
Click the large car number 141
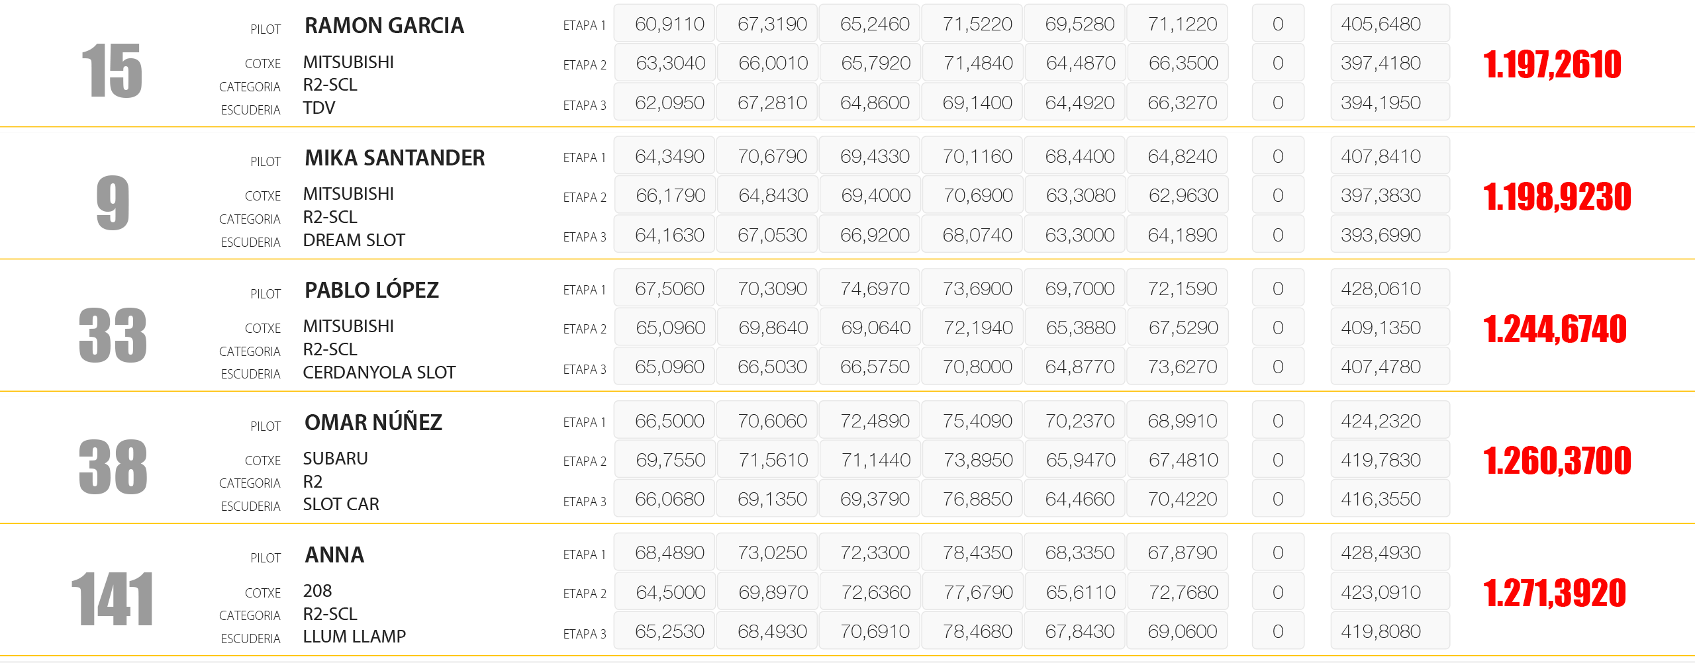[x=112, y=599]
